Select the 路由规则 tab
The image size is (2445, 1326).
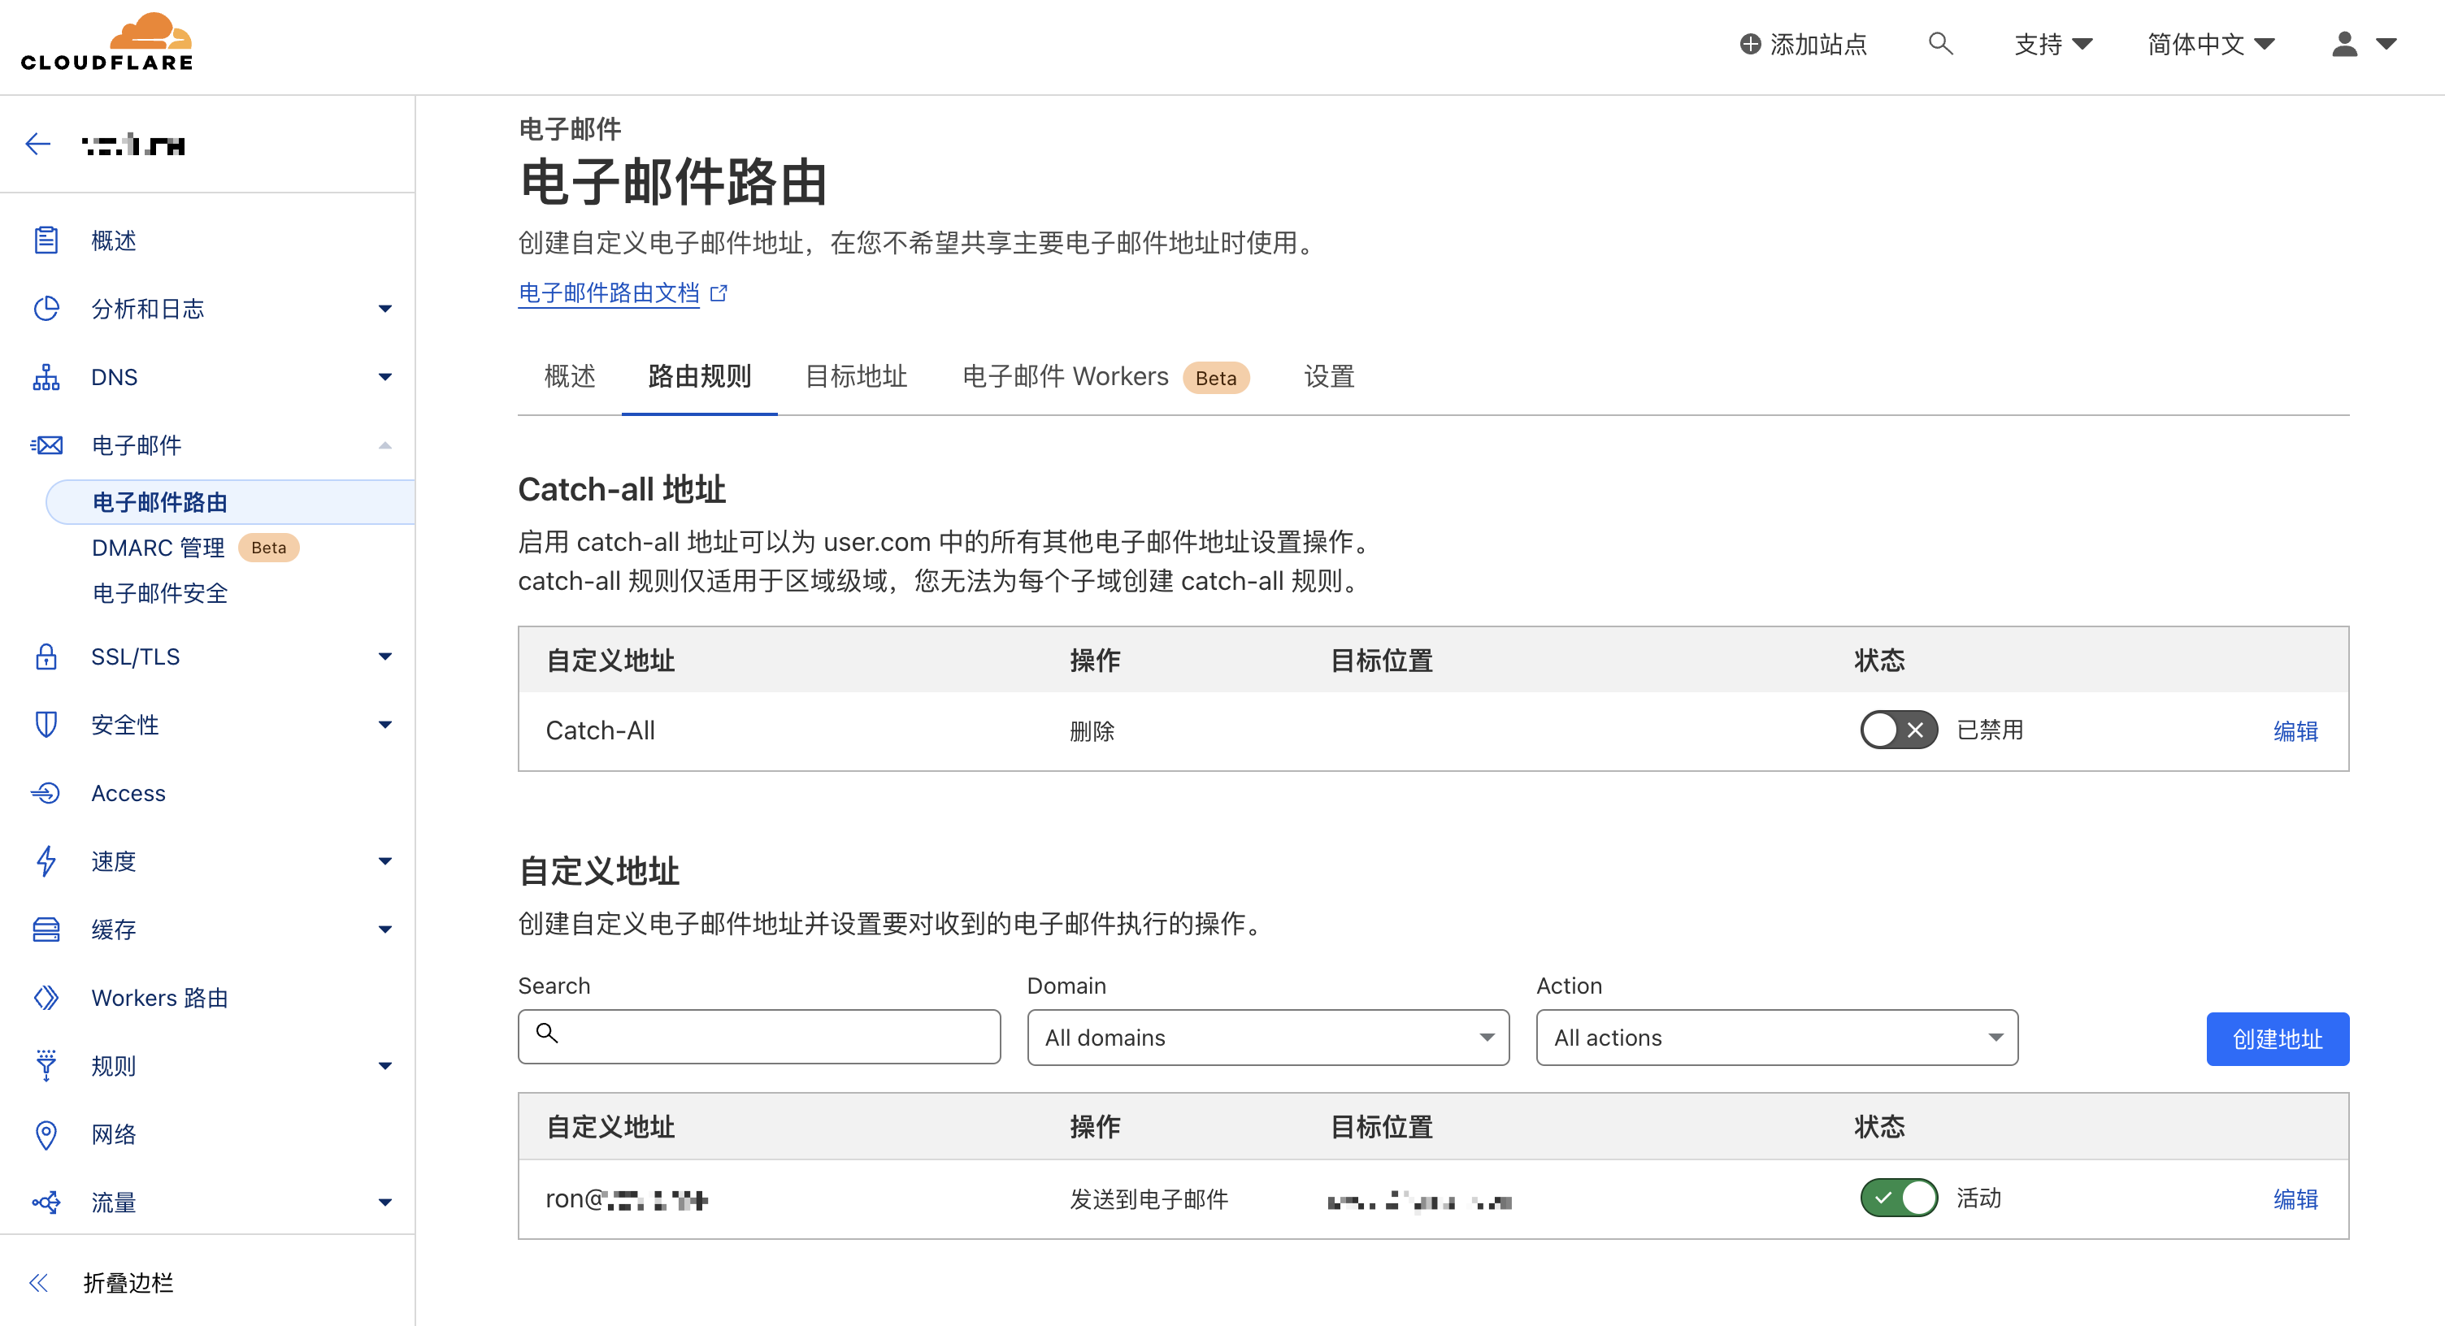700,376
